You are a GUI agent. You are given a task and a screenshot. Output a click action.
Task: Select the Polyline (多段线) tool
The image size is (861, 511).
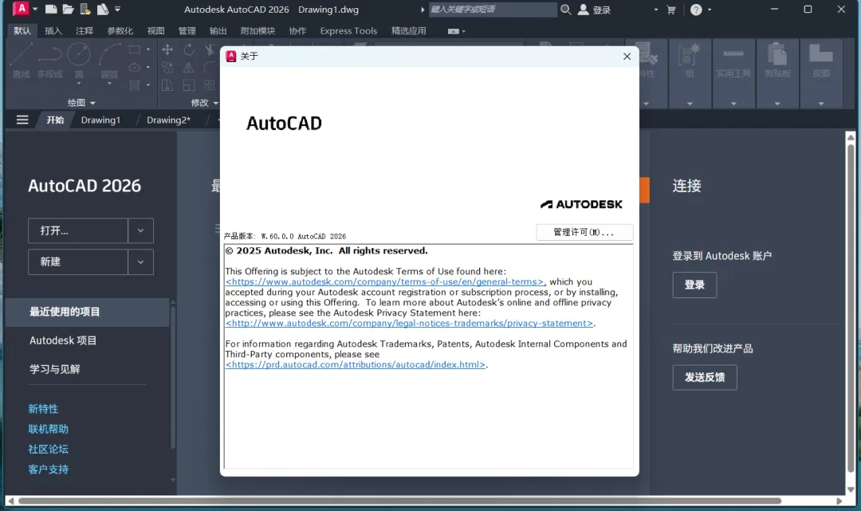[x=50, y=61]
